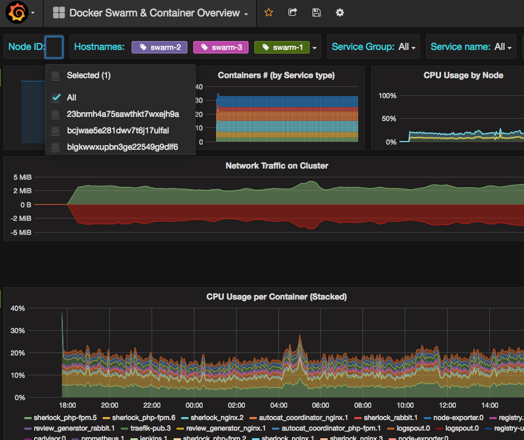Viewport: 524px width, 440px height.
Task: Click the CPU Usage by Node title
Action: 463,75
